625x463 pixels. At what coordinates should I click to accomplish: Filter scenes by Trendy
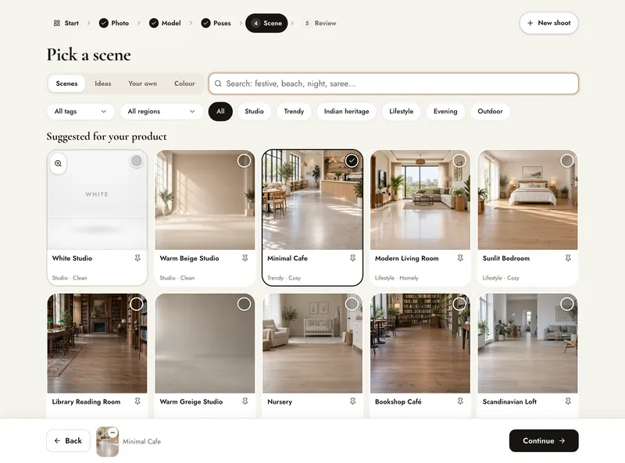point(294,112)
